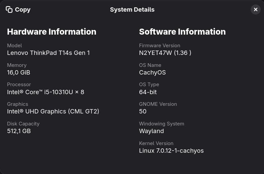Select the N2YET47W (1.36) firmware value

point(165,53)
